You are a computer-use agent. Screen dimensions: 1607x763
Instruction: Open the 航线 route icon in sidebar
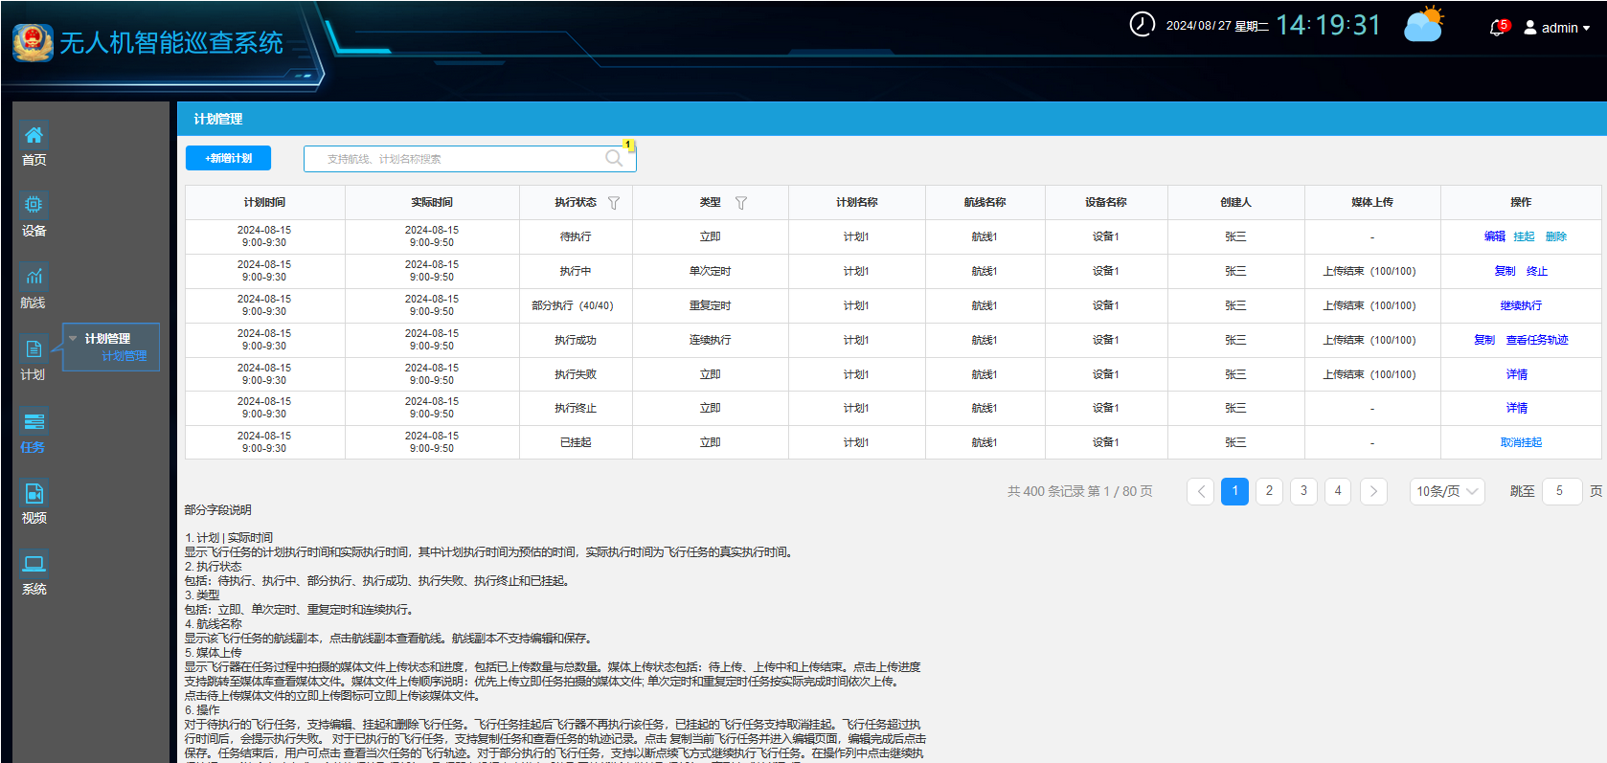(x=34, y=277)
